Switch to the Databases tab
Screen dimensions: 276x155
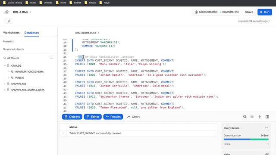31,33
